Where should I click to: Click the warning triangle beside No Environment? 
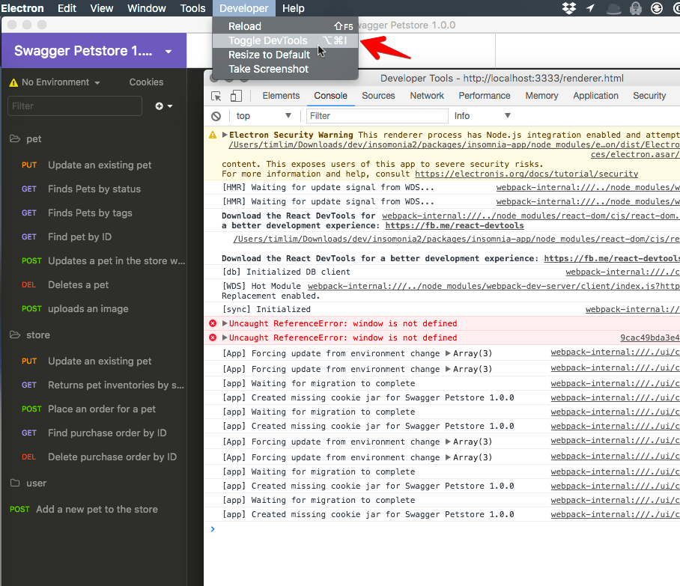click(x=13, y=82)
